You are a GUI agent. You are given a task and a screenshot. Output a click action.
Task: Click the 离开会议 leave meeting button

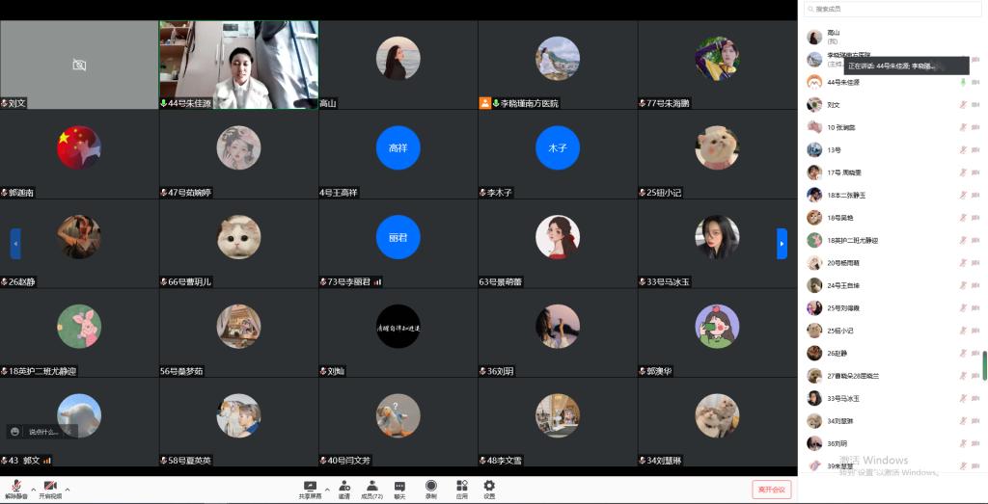tap(771, 490)
